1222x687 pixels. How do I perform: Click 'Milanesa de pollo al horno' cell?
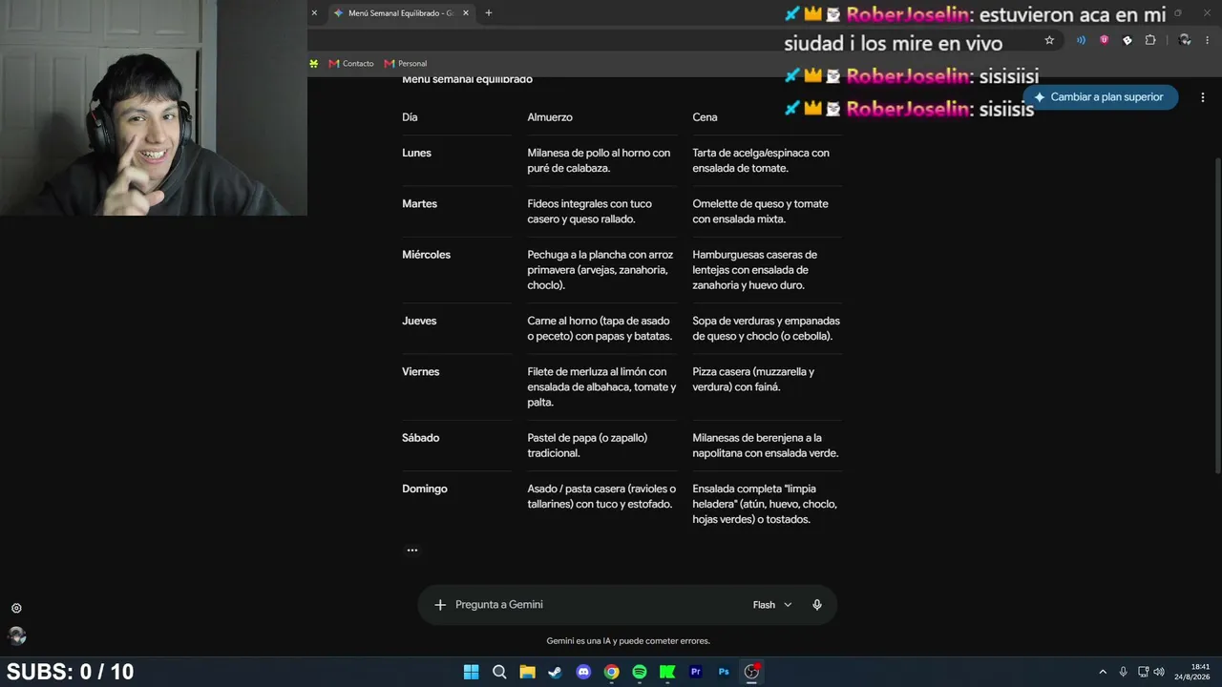(600, 160)
